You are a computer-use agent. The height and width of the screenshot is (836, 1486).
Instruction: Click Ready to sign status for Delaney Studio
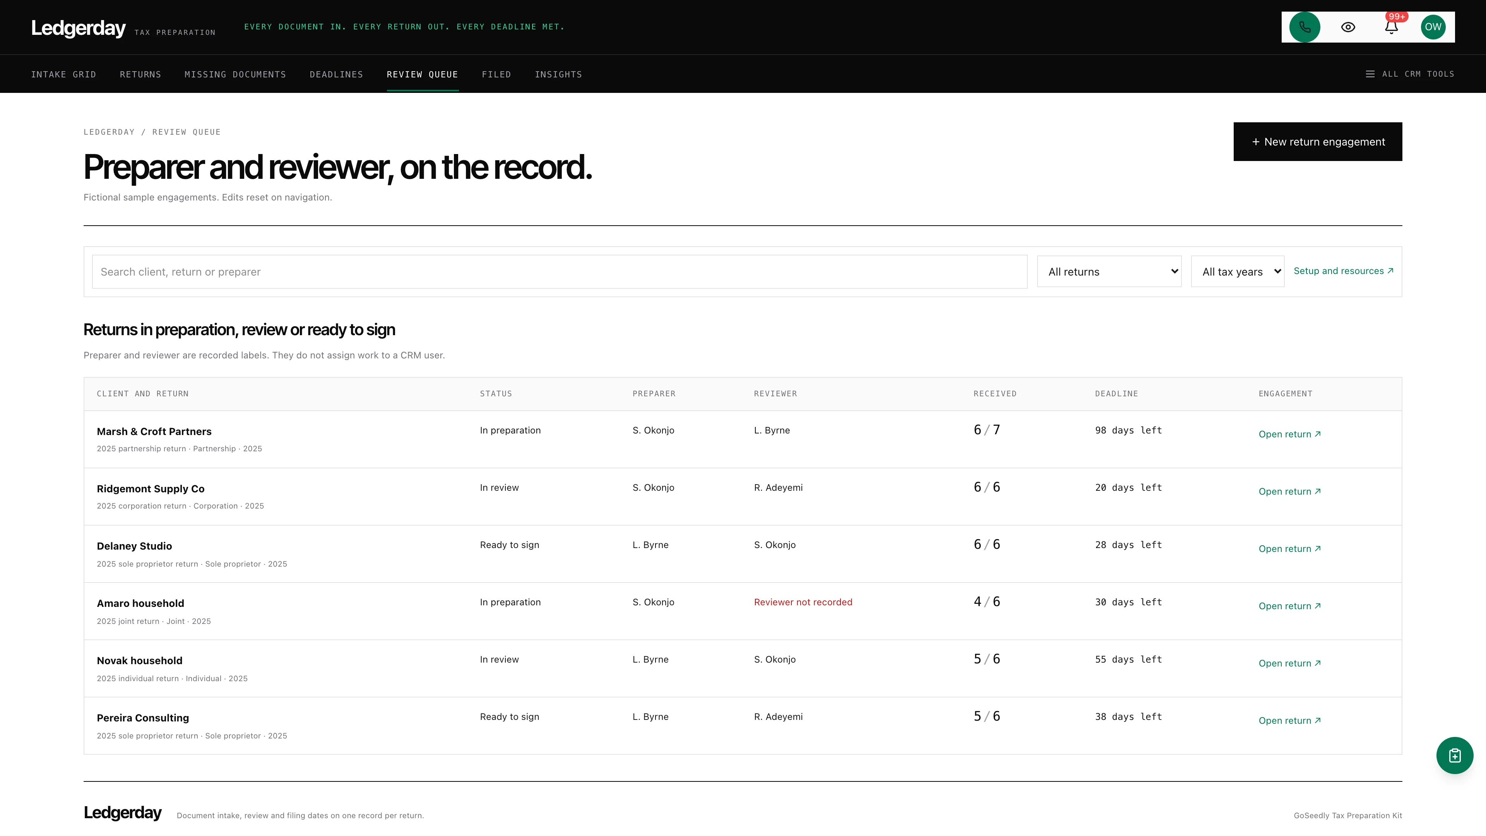(x=509, y=545)
